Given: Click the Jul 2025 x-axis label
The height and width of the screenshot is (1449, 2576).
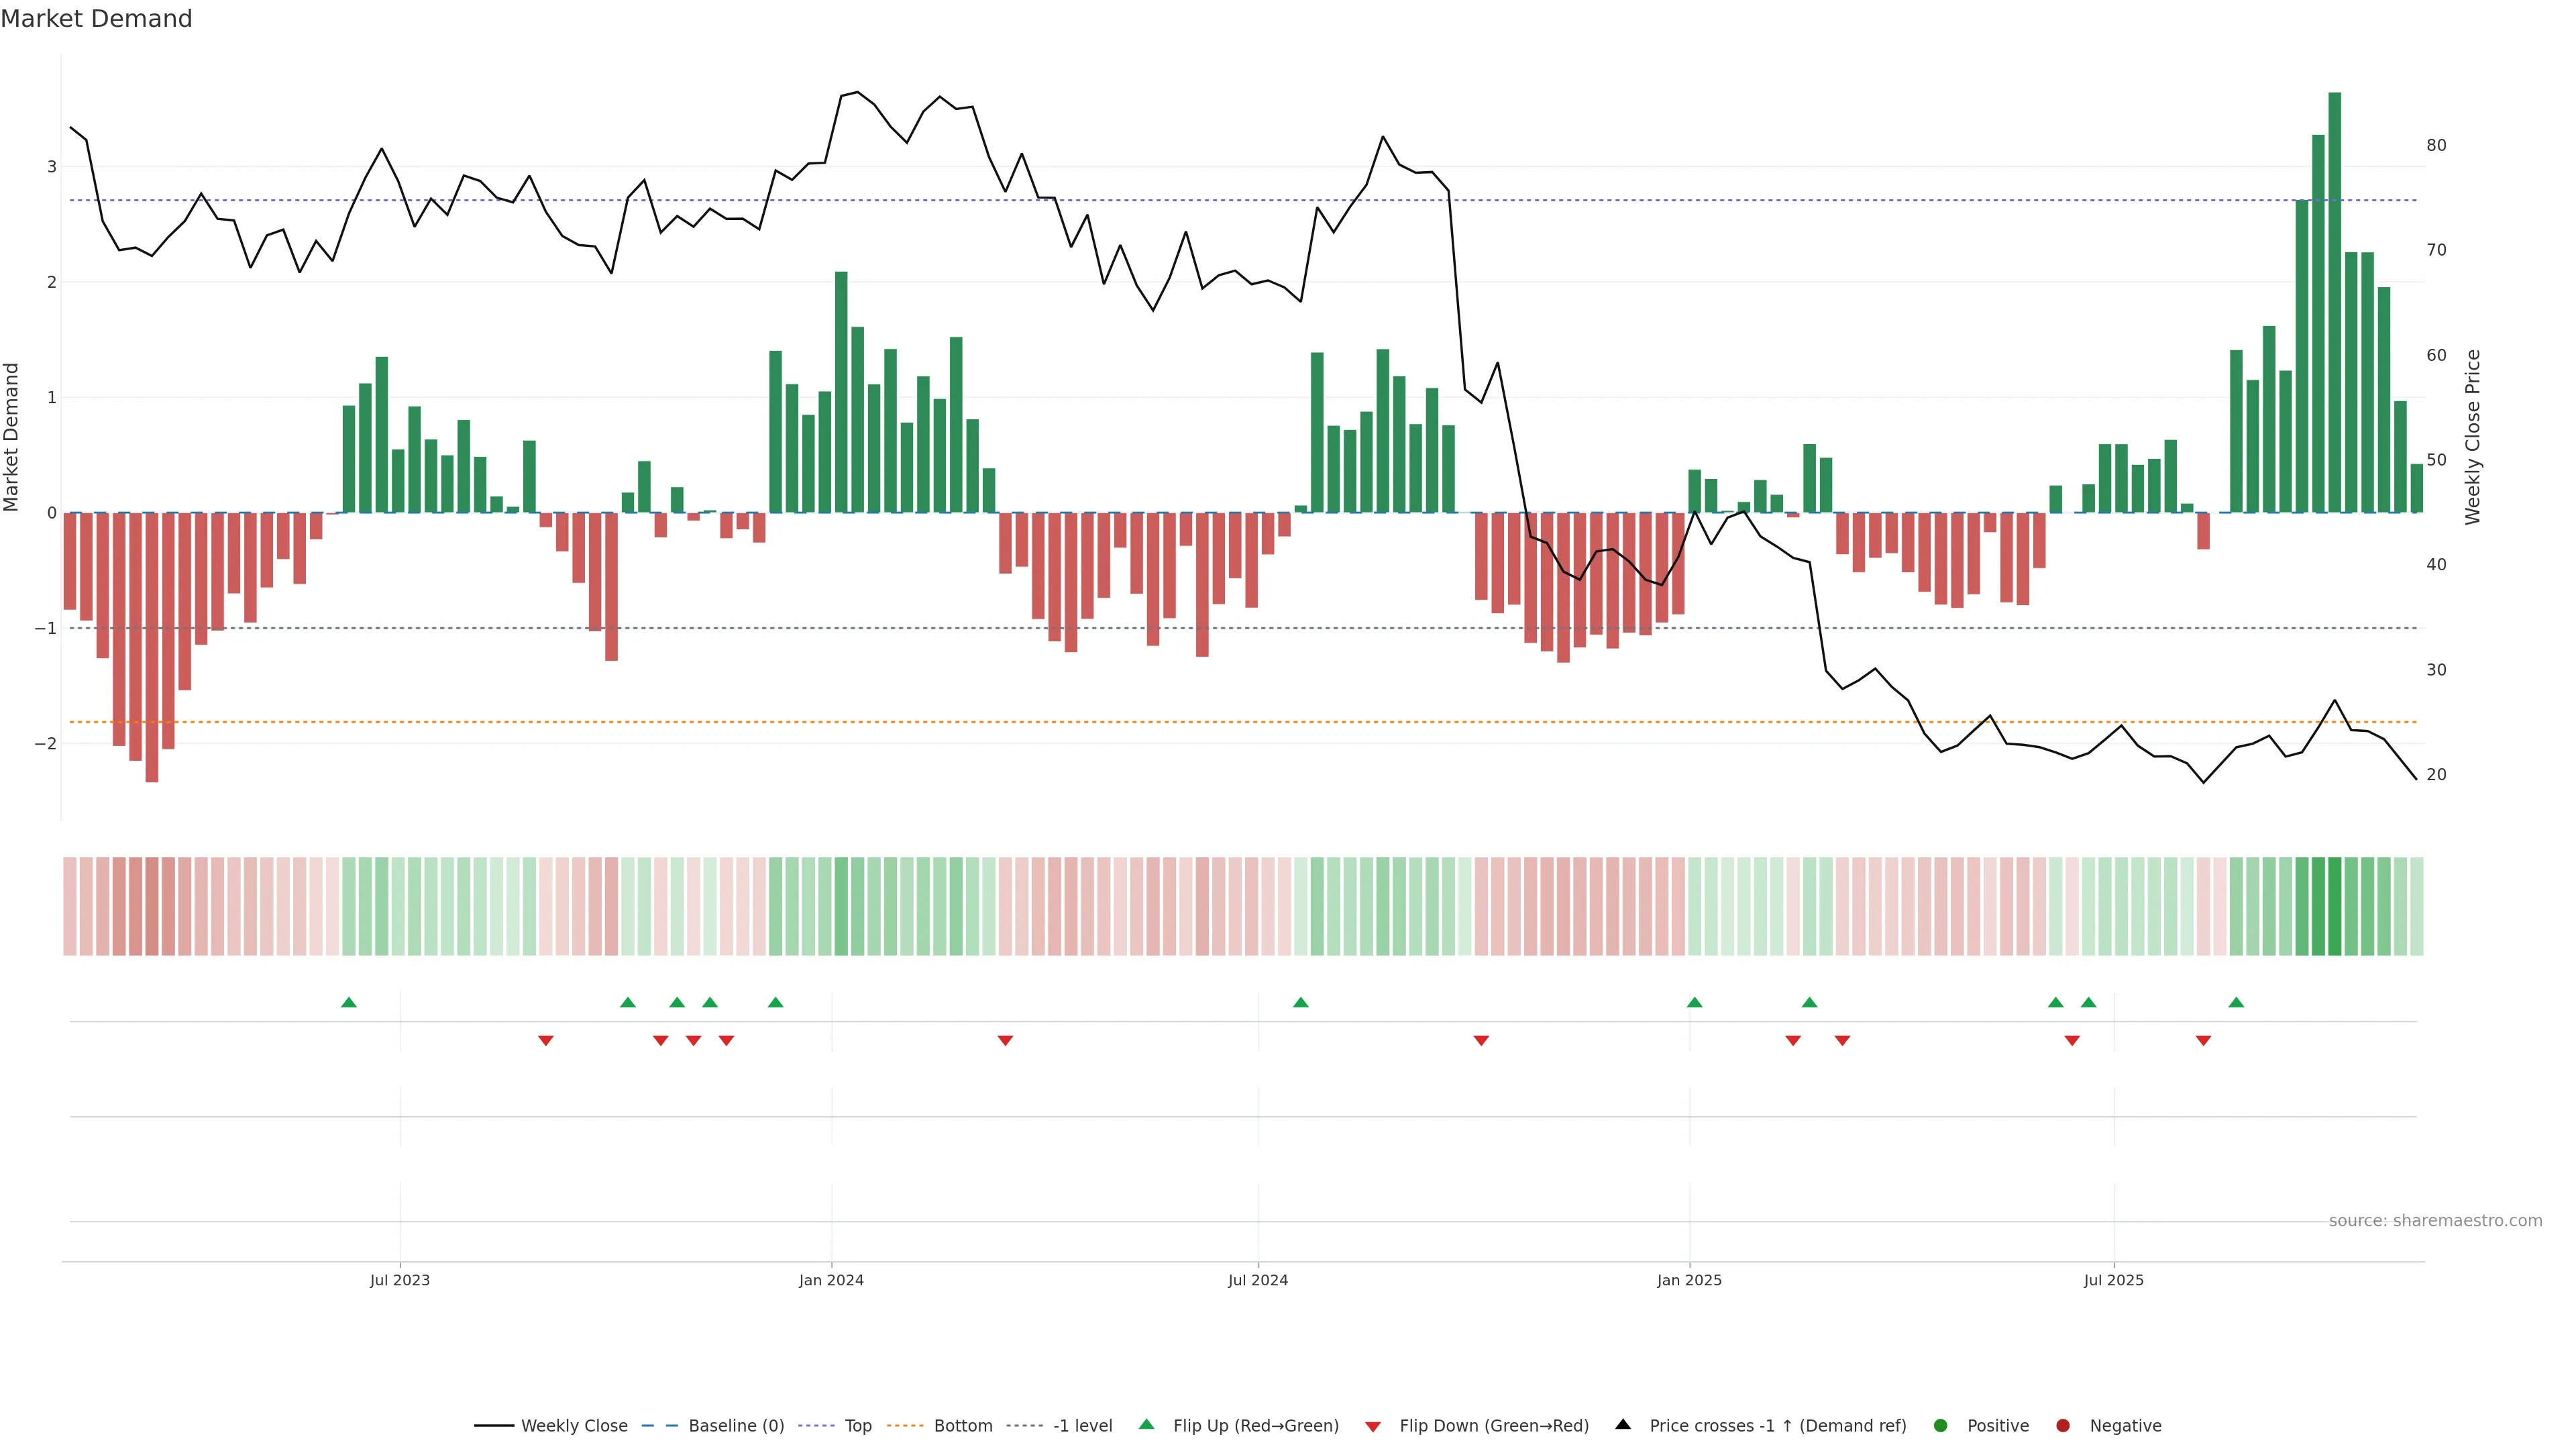Looking at the screenshot, I should pyautogui.click(x=2113, y=1281).
